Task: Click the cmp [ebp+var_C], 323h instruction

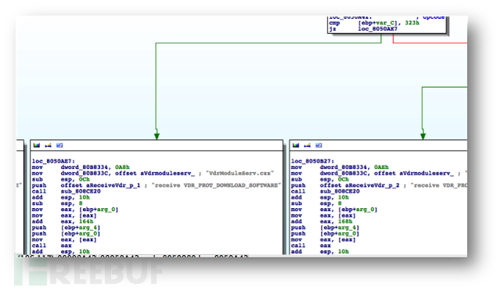Action: tap(374, 23)
